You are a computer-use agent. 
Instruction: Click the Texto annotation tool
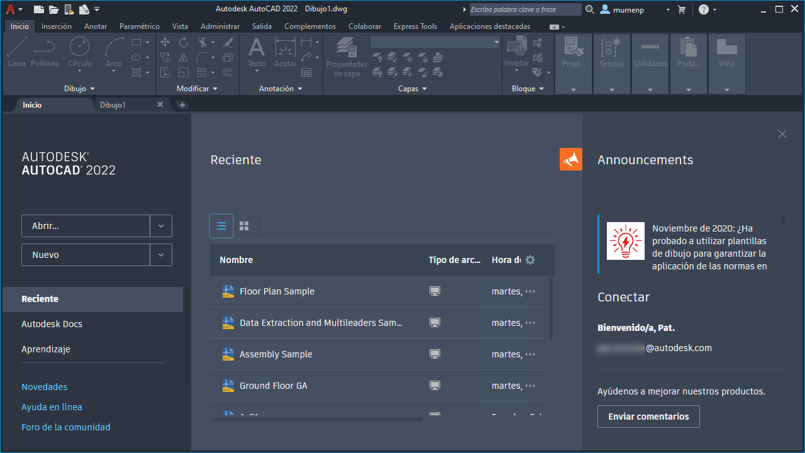[256, 52]
